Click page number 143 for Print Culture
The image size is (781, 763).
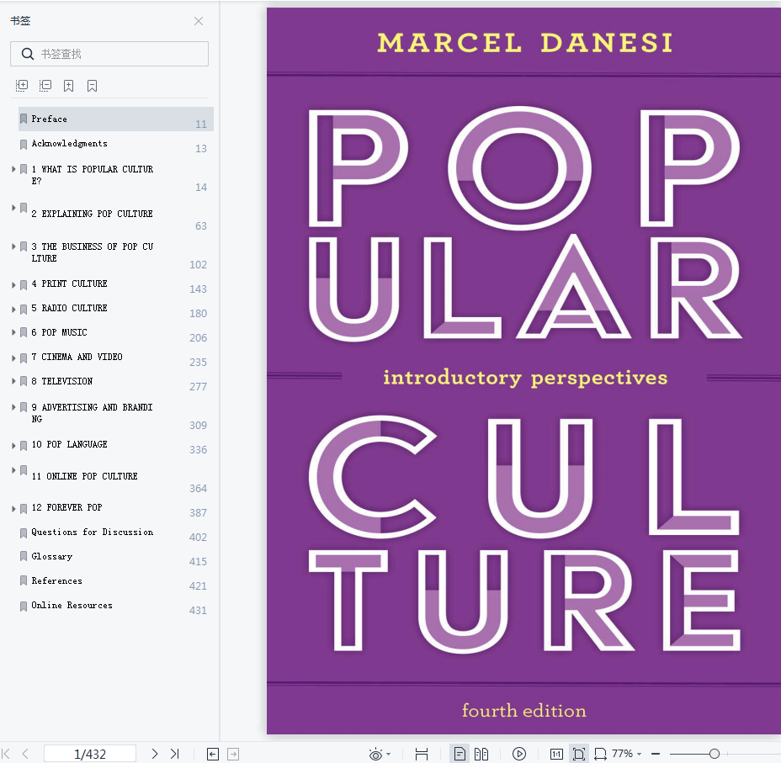pyautogui.click(x=198, y=289)
